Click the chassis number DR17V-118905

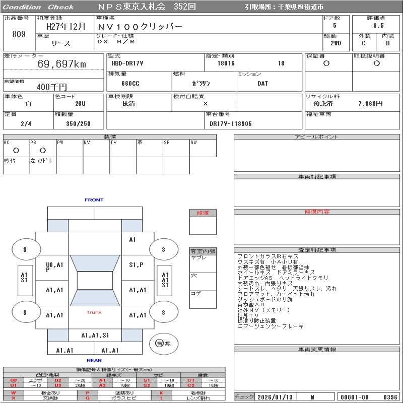click(x=231, y=123)
